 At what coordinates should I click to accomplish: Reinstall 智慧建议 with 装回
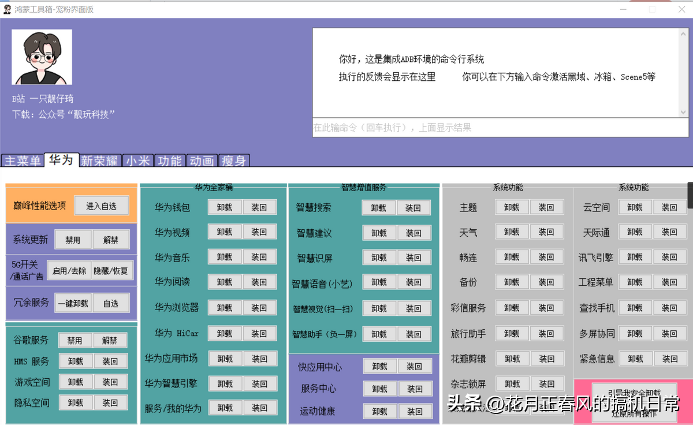413,233
